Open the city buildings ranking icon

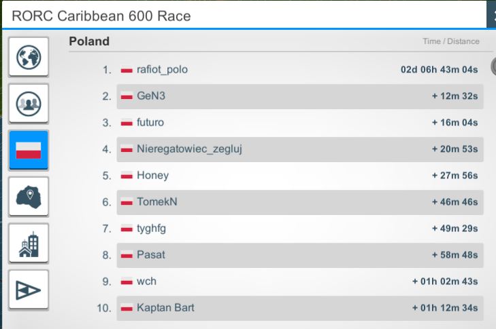coord(29,244)
